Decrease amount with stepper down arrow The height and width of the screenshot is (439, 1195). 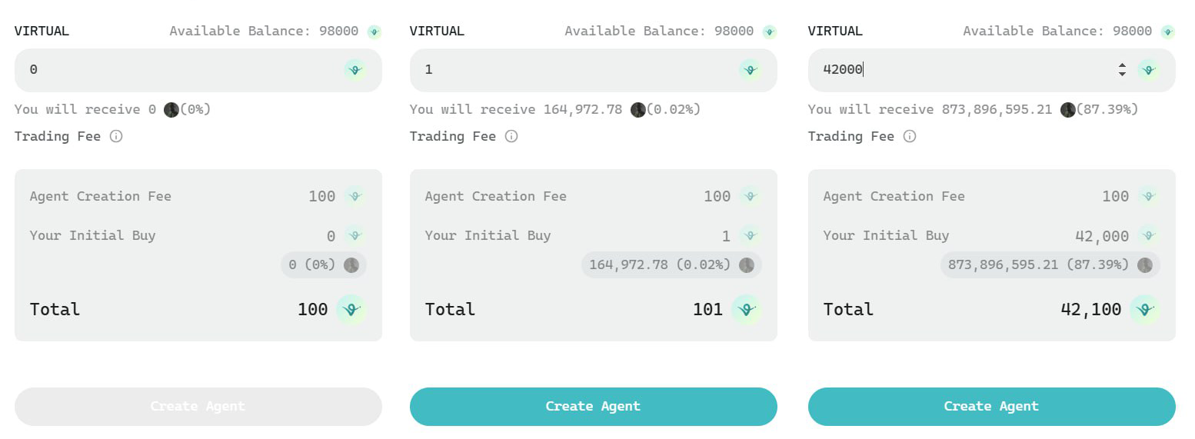[x=1122, y=75]
